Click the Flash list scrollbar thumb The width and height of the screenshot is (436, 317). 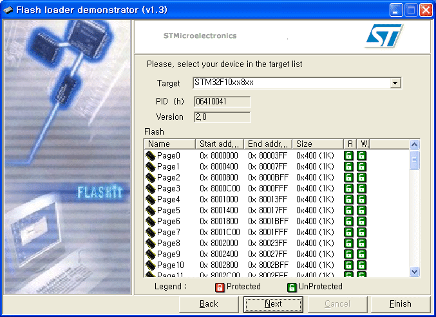[414, 160]
